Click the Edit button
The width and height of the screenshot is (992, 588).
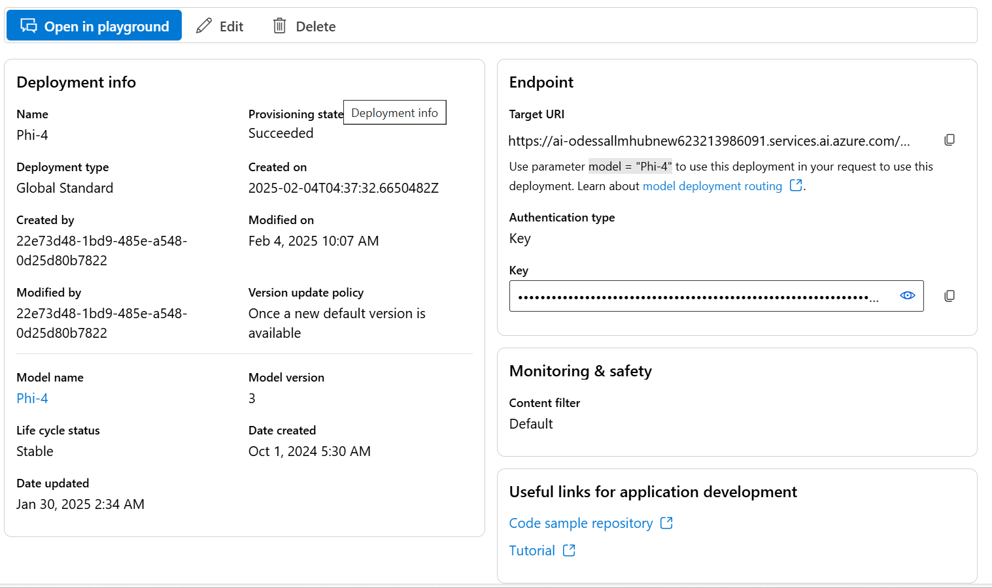[220, 26]
